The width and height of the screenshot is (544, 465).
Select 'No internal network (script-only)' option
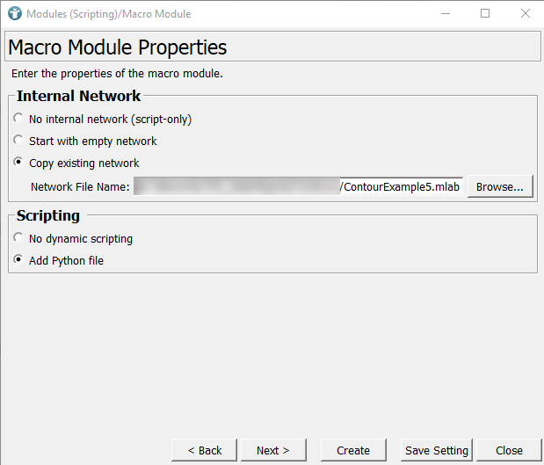click(x=18, y=119)
